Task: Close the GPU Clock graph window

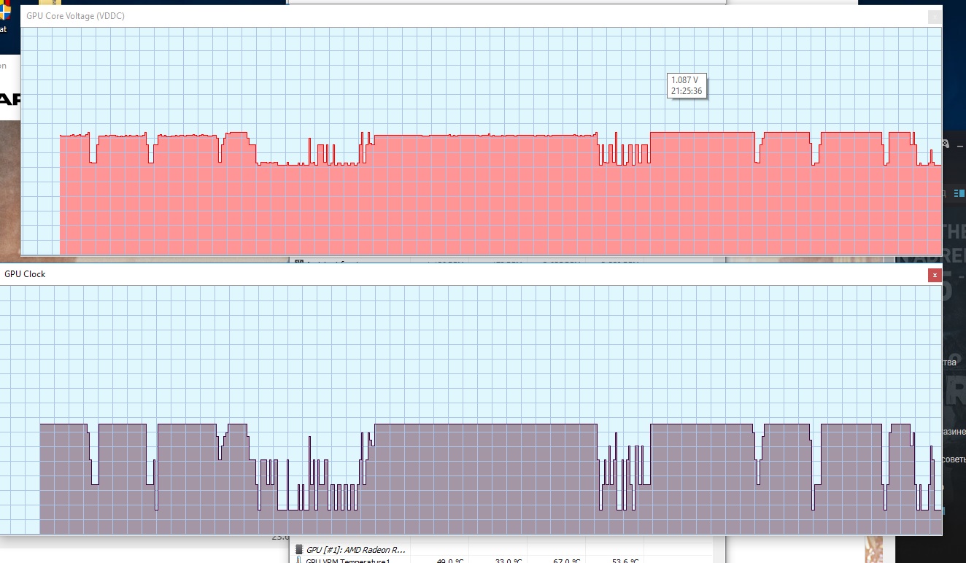Action: 934,275
